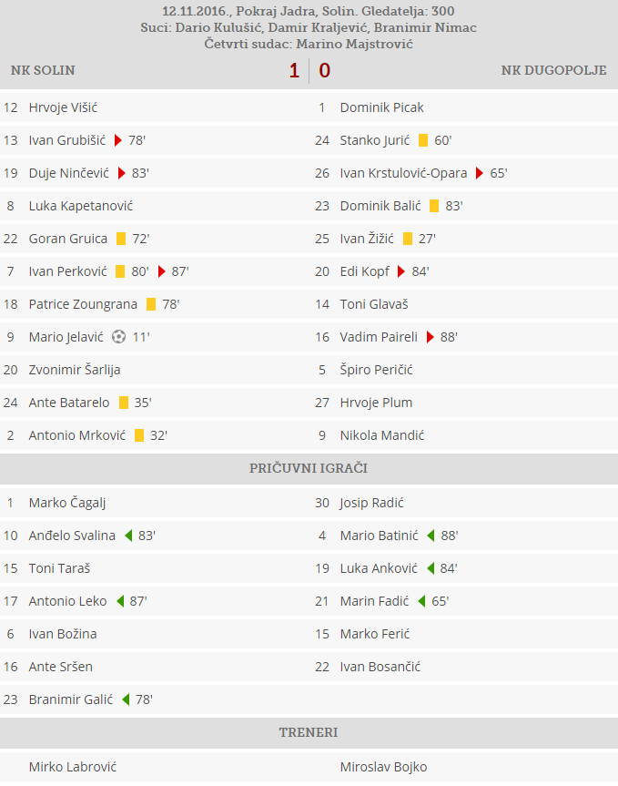Click the Pričuvni igrači section header
Viewport: 618px width, 786px height.
(x=309, y=468)
